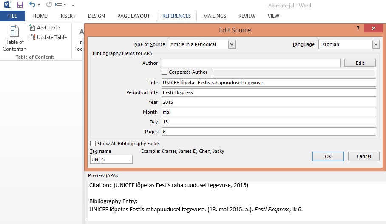Screen dimensions: 386x224
Task: Click the Periodical Title field
Action: [x=269, y=92]
